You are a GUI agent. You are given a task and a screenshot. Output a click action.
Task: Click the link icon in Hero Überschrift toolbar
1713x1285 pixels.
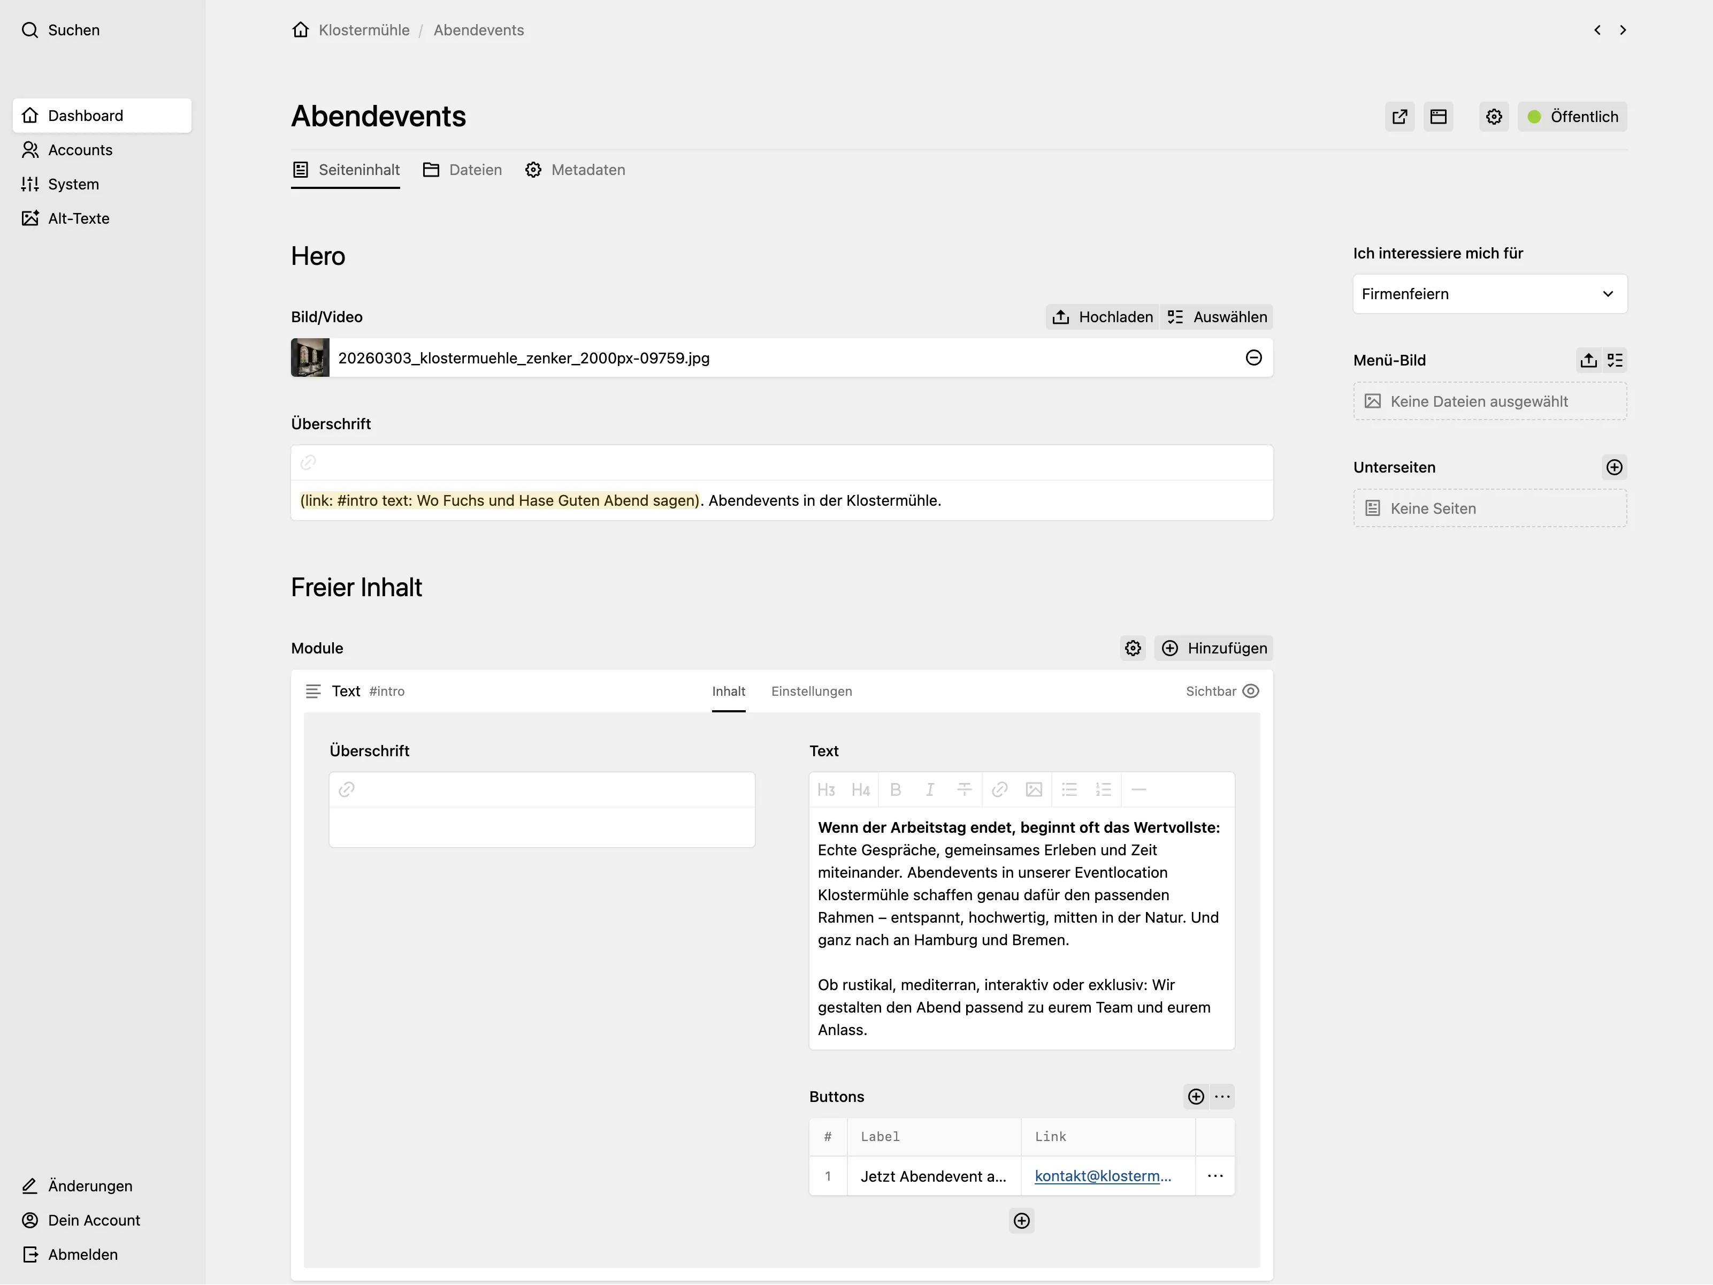pos(308,462)
